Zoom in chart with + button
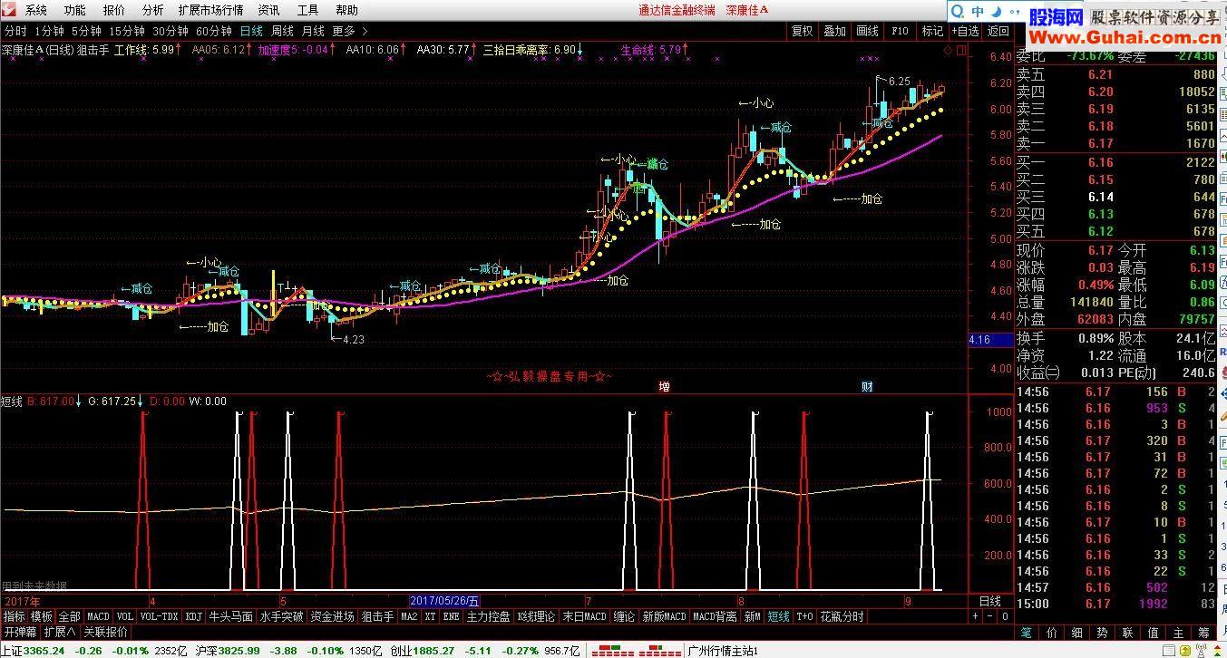Image resolution: width=1227 pixels, height=658 pixels. [x=976, y=616]
